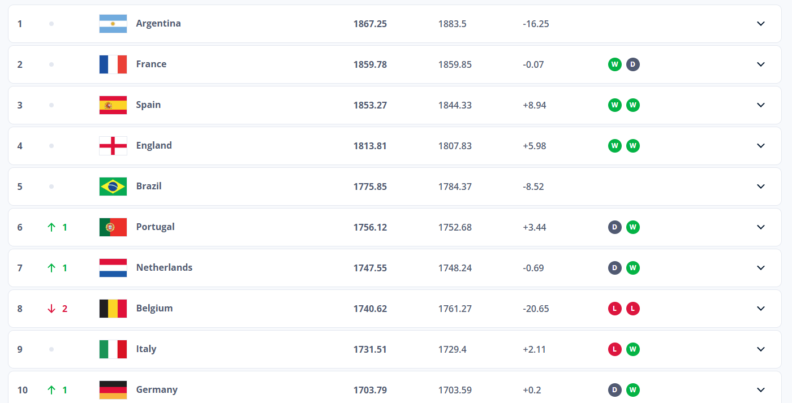This screenshot has height=403, width=792.
Task: Expand the Italy row chevron
Action: pos(761,349)
